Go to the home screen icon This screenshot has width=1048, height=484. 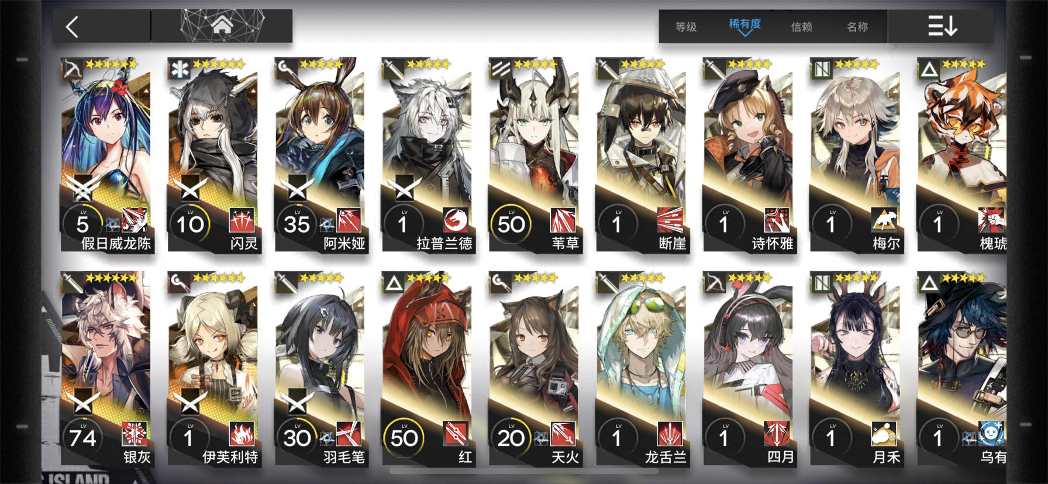tap(222, 26)
